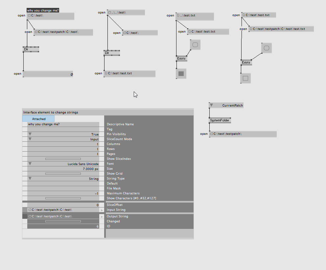This screenshot has height=270, width=326.
Task: Click folder icon in top-left C:\test\ IOBox
Action: pyautogui.click(x=29, y=15)
